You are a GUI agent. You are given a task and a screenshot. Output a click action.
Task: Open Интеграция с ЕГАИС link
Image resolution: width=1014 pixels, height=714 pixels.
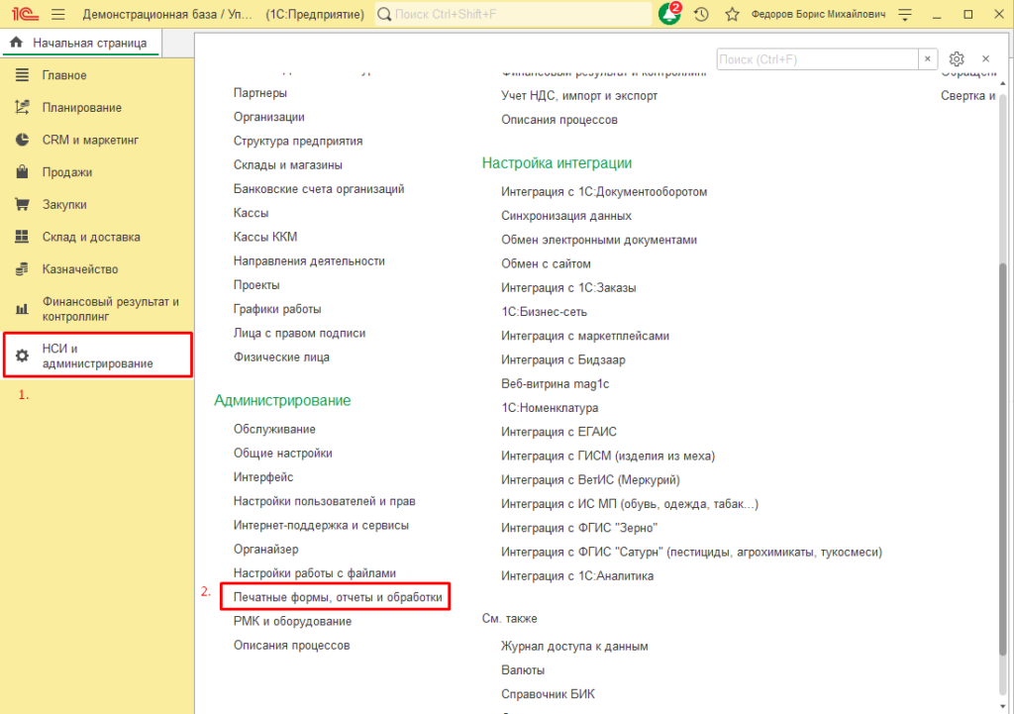(x=558, y=432)
